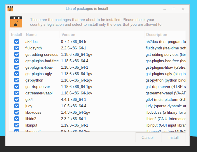Screen dimensions: 197x152
Task: Select the gst-plugins-libav name cell
Action: click(x=39, y=68)
